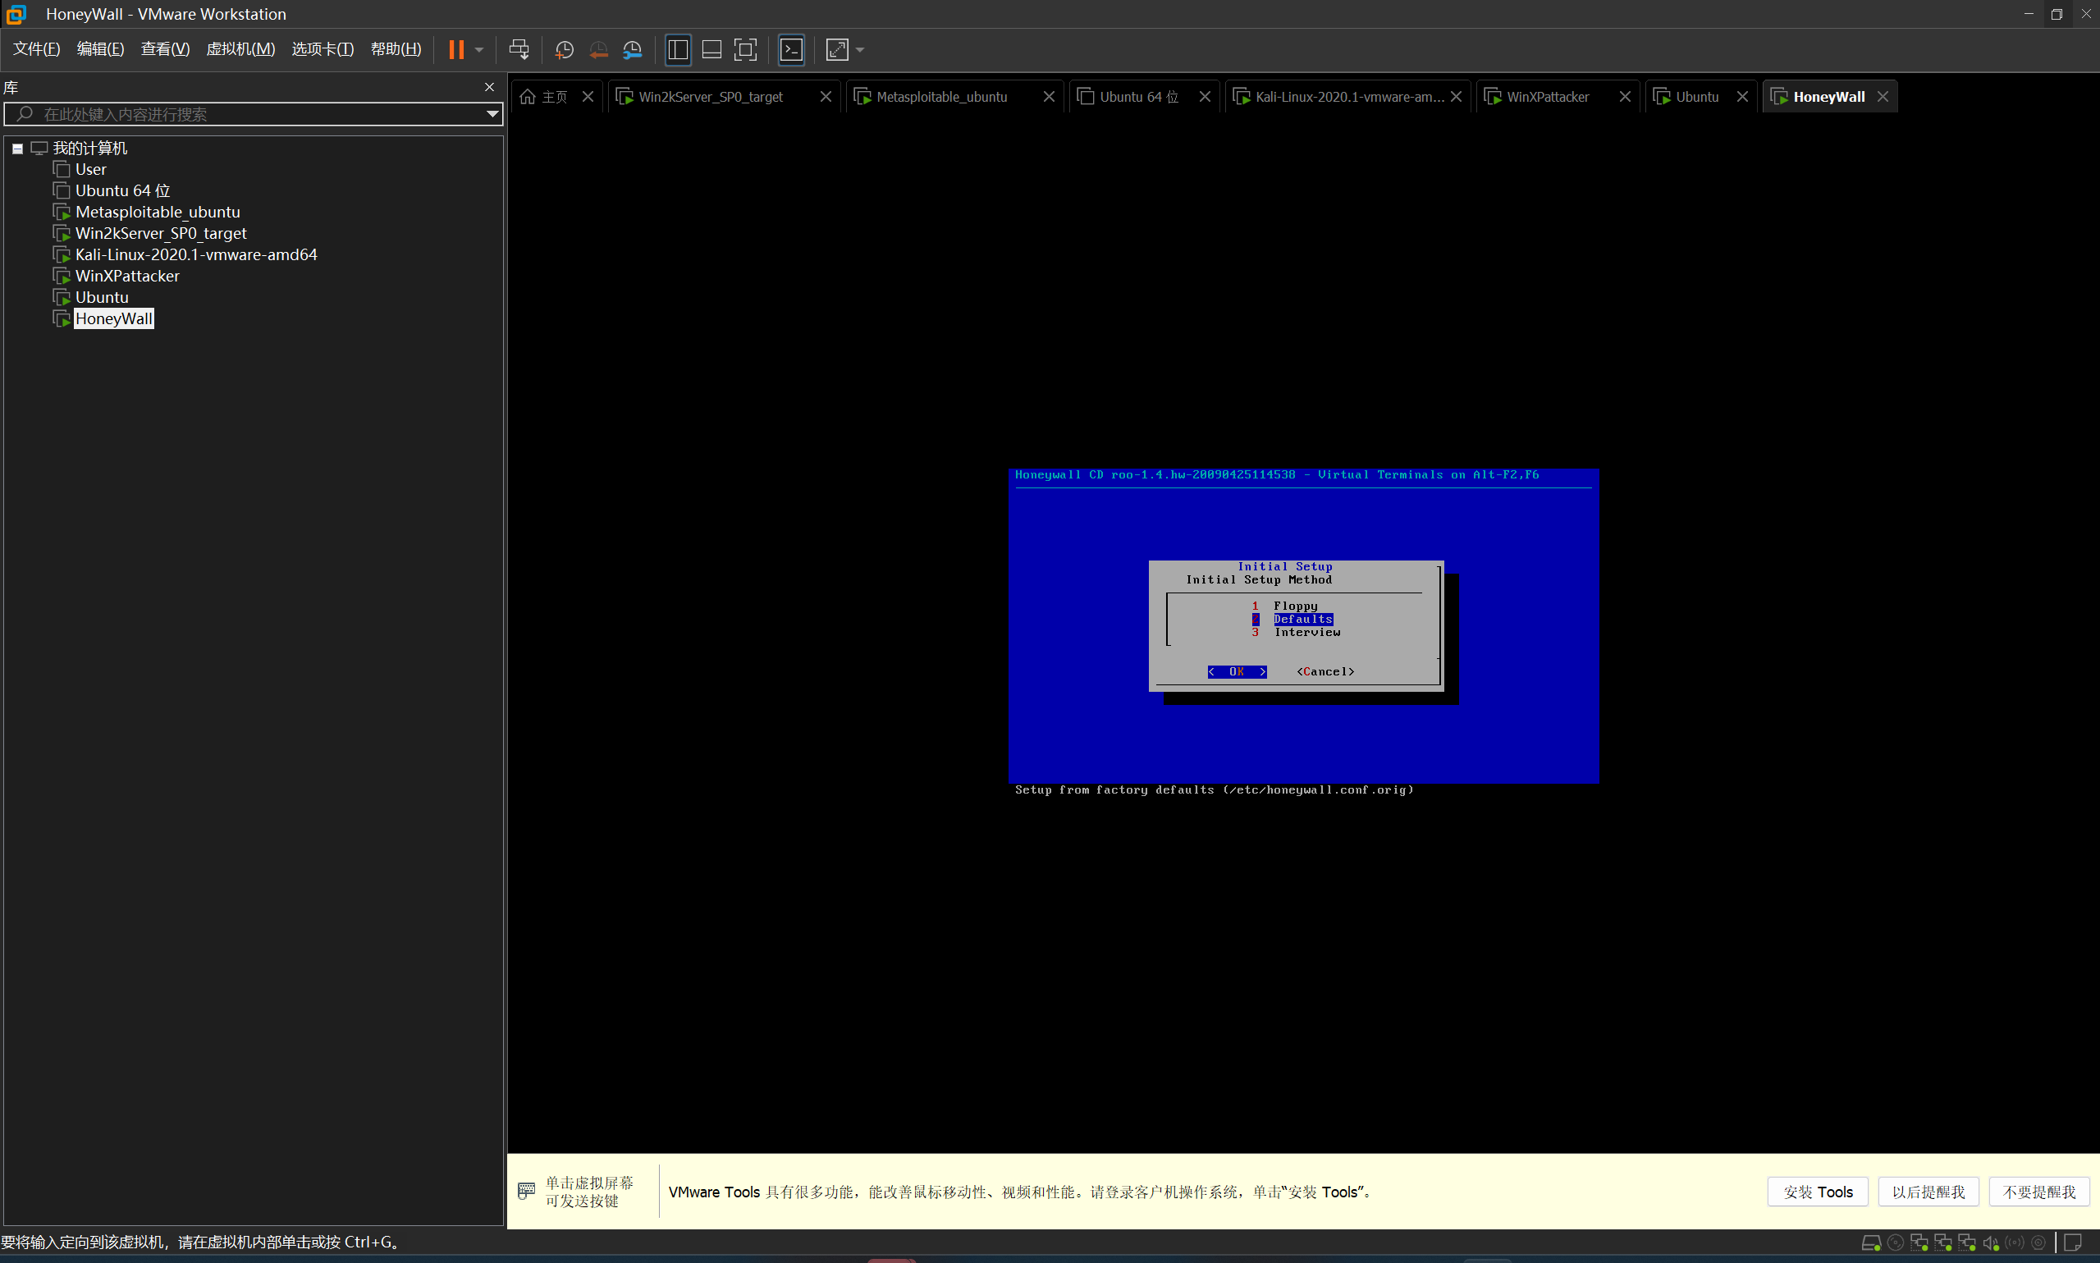Choose the Defaults setup method

(1302, 619)
